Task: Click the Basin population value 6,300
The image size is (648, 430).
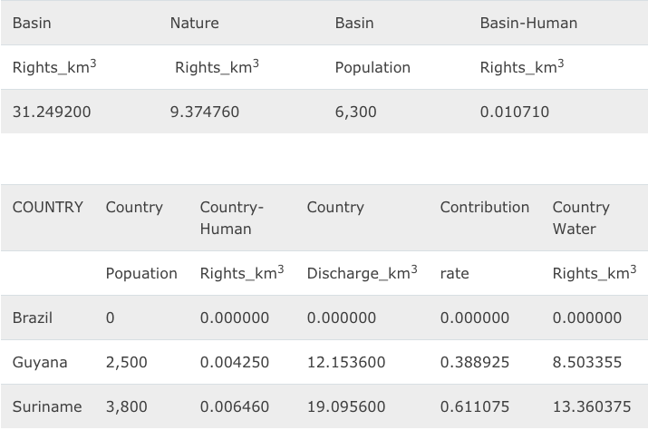Action: coord(355,112)
